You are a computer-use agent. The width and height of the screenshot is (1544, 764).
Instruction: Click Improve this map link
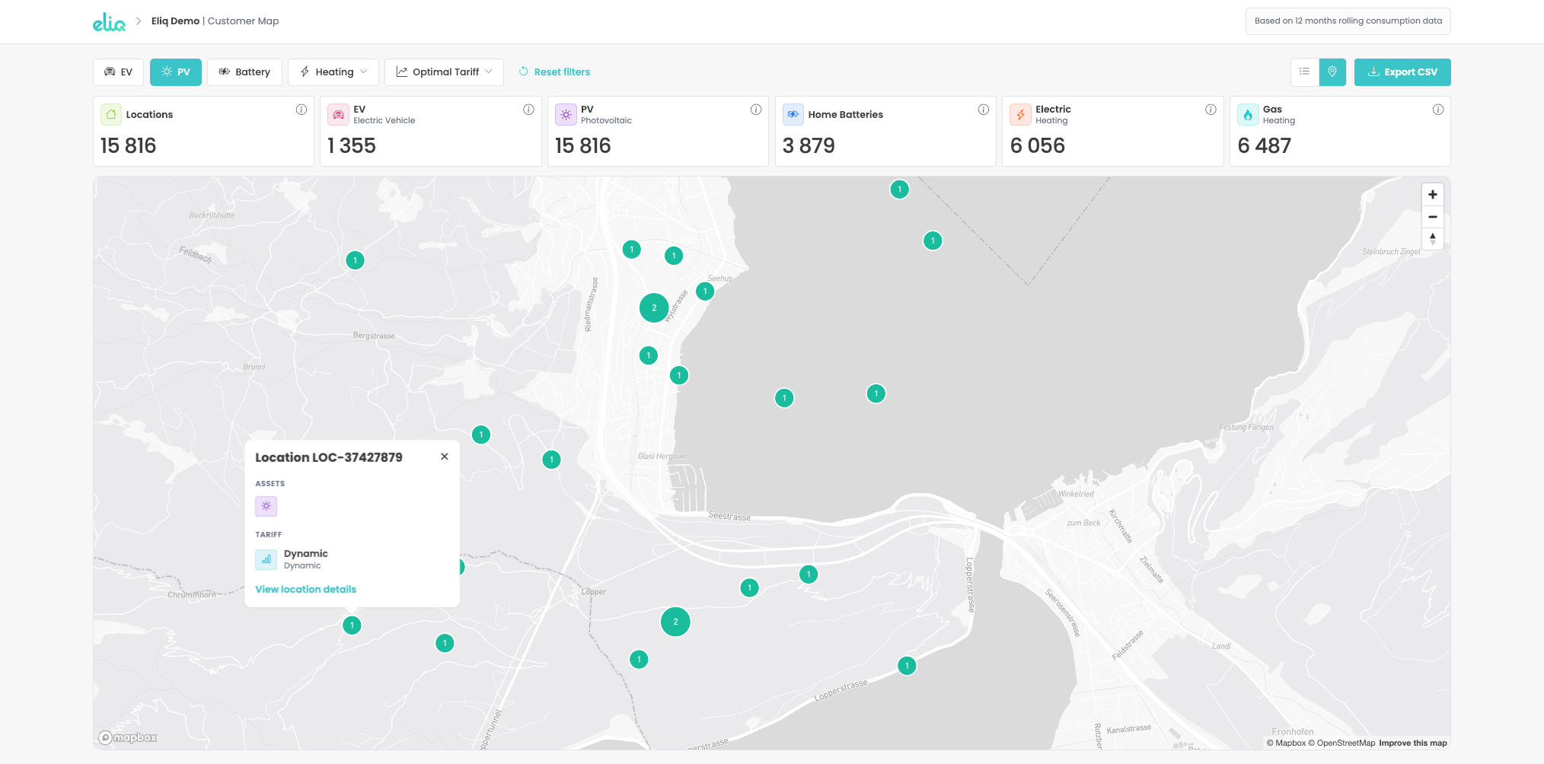point(1413,743)
